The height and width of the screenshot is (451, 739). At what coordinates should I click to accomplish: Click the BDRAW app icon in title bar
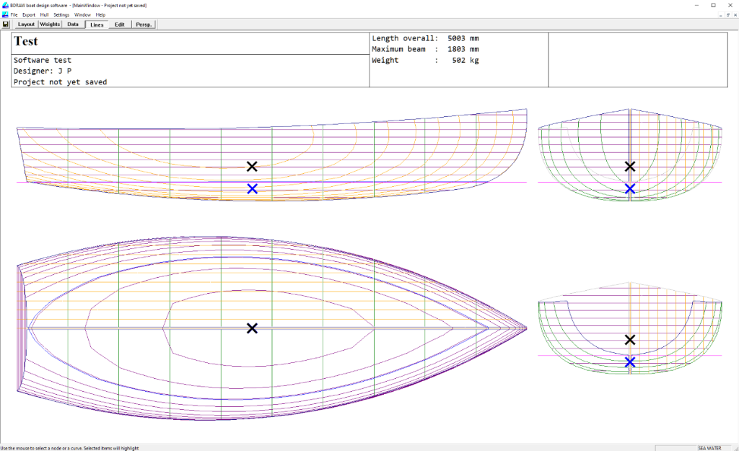[4, 5]
